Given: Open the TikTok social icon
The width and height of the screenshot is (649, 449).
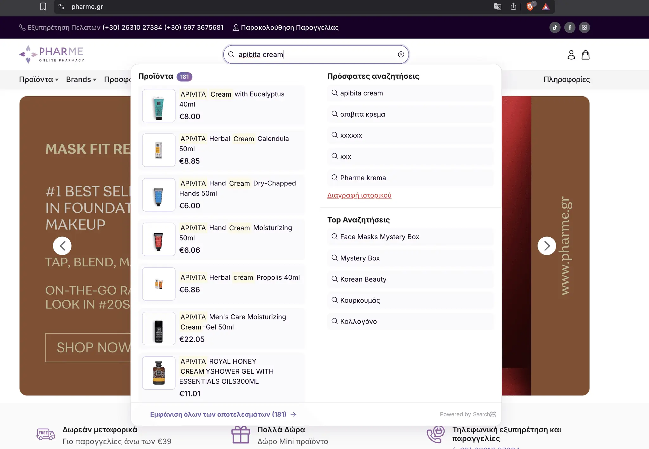Looking at the screenshot, I should pos(555,28).
